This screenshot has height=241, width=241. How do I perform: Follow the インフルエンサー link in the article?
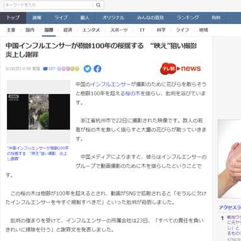[x=110, y=85]
